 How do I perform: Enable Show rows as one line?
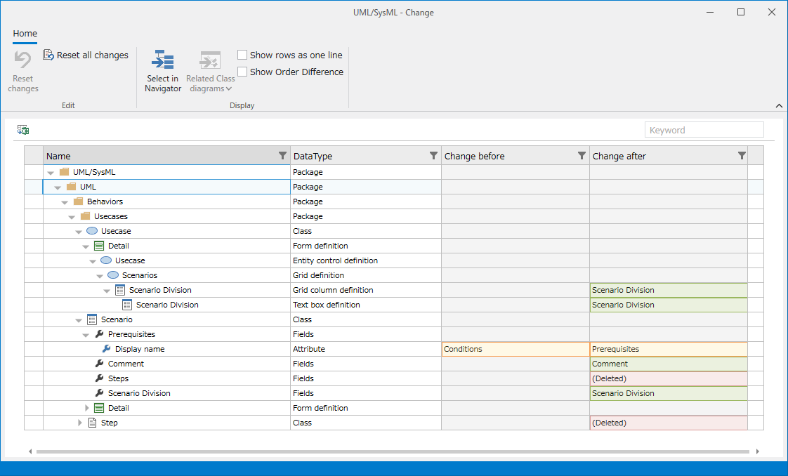click(242, 55)
